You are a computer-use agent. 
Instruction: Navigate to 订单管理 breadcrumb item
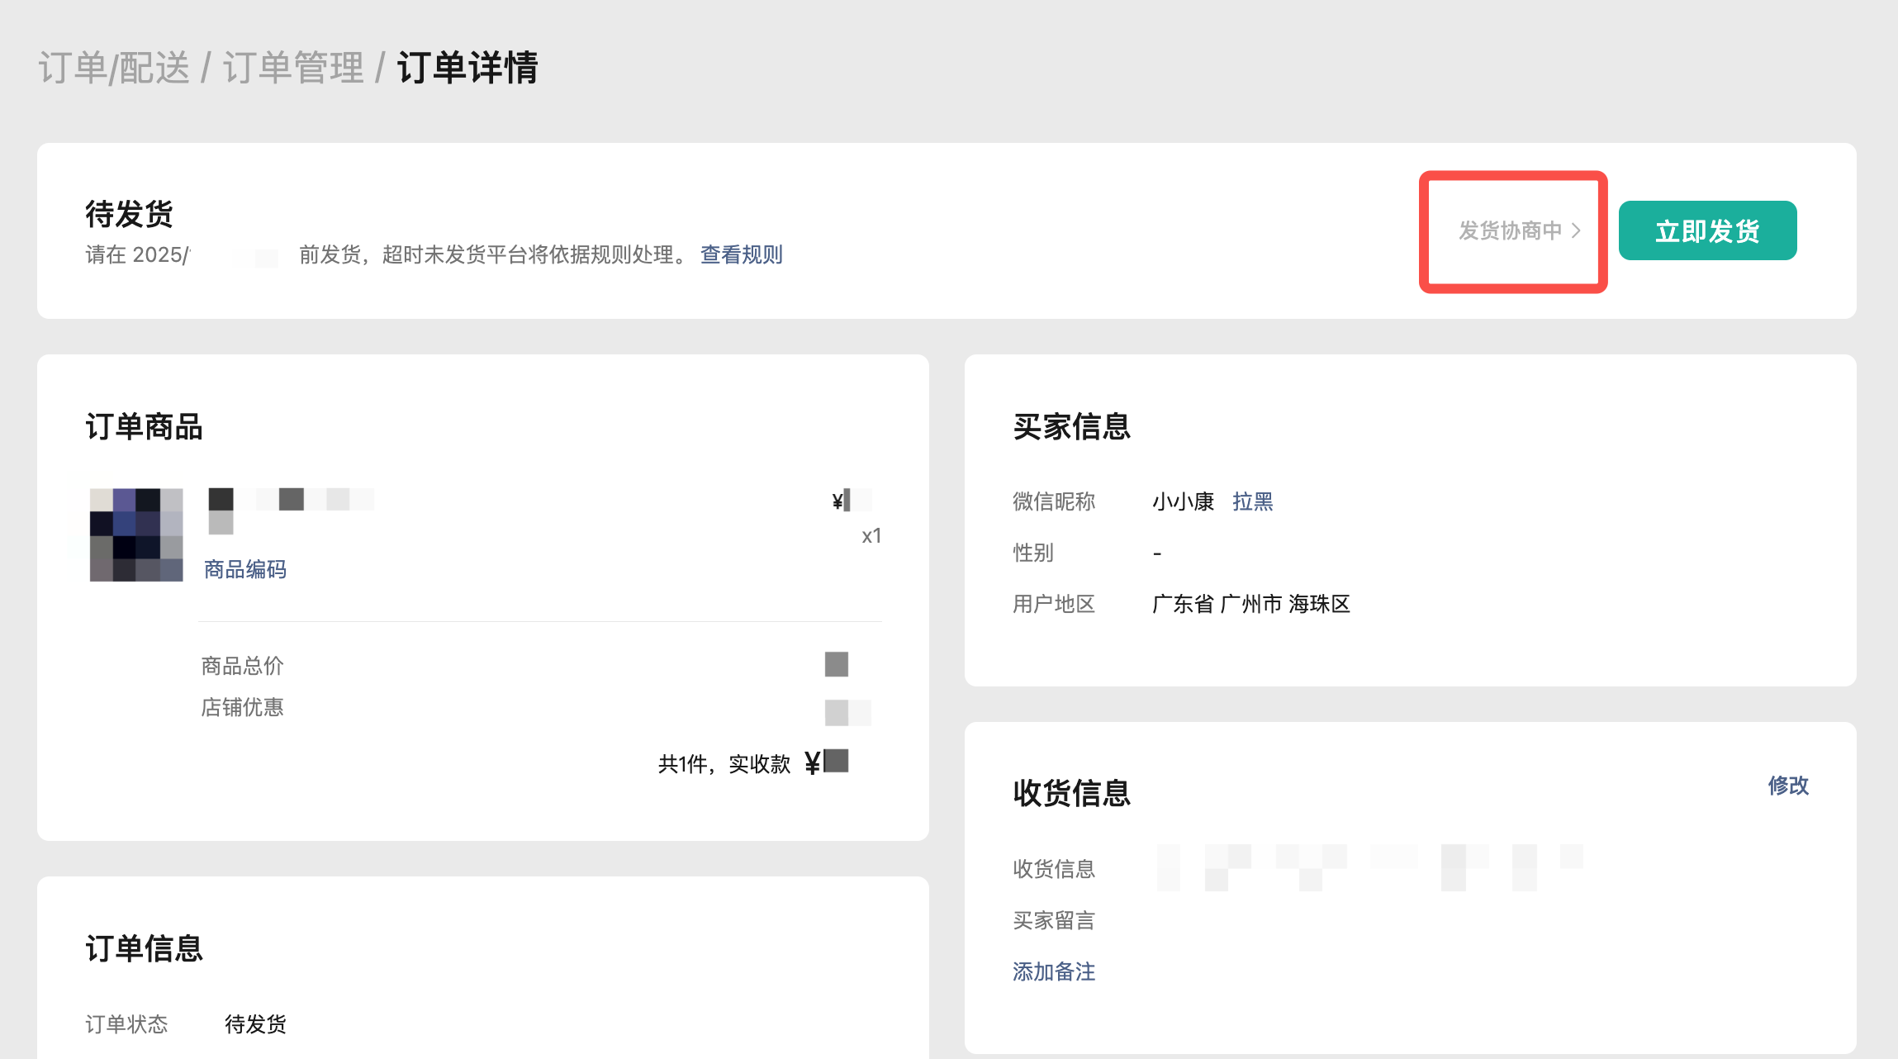tap(293, 68)
